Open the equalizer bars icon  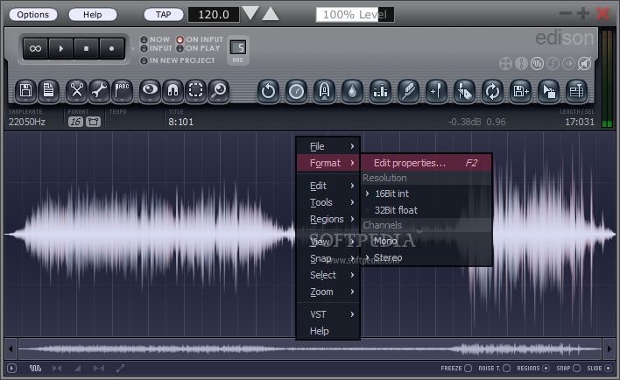[380, 91]
